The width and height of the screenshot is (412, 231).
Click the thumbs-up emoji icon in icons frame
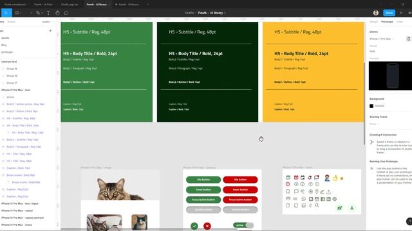tap(335, 178)
